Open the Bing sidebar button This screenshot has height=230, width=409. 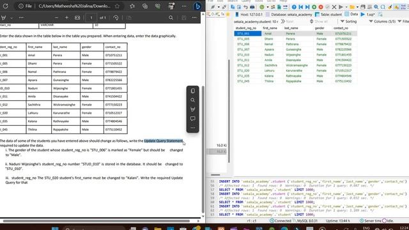tap(197, 6)
